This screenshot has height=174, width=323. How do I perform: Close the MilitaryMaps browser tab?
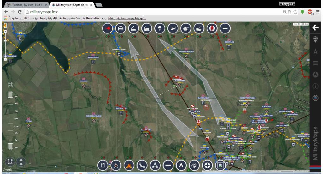pyautogui.click(x=91, y=5)
